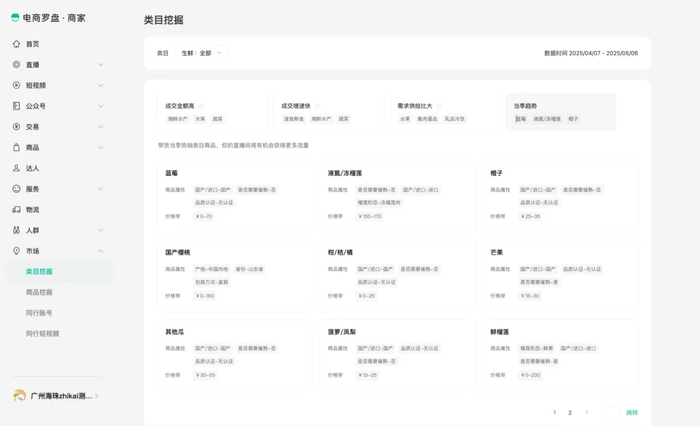Screen dimensions: 700x426
Task: Click the 交易 yen coin icon
Action: [16, 127]
